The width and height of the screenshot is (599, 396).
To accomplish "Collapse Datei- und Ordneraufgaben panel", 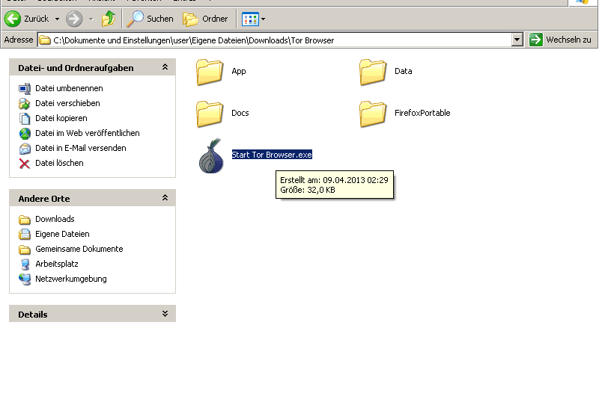I will pyautogui.click(x=165, y=67).
